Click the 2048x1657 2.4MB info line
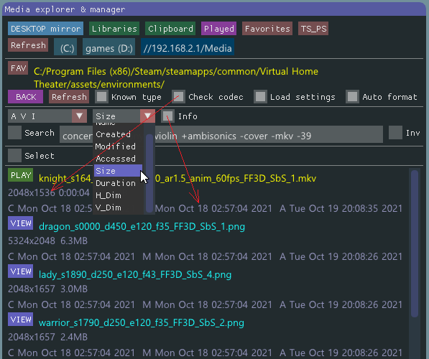This screenshot has width=429, height=359. [x=47, y=337]
